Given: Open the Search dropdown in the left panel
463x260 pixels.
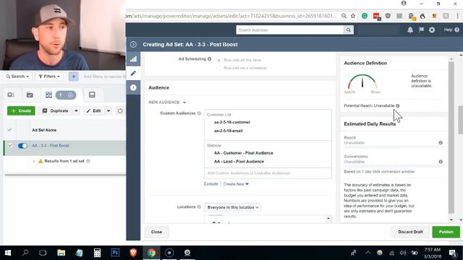Looking at the screenshot, I should coord(17,77).
